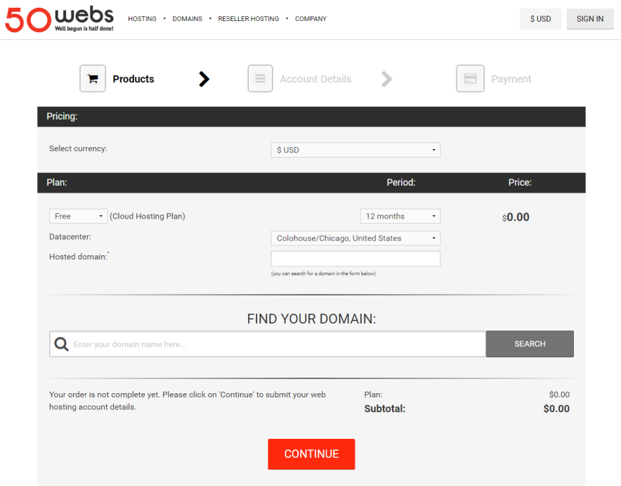Click the Account Details list icon
621x486 pixels.
click(x=260, y=79)
